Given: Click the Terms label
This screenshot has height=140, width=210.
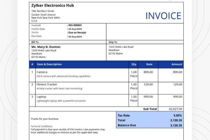Looking at the screenshot, I should [35, 33].
